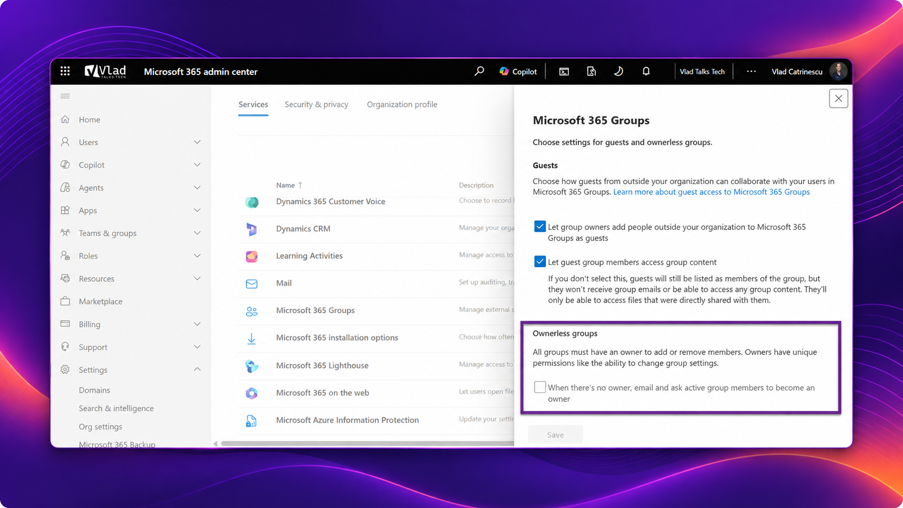903x508 pixels.
Task: Click the Azure Information Protection icon
Action: click(x=252, y=421)
